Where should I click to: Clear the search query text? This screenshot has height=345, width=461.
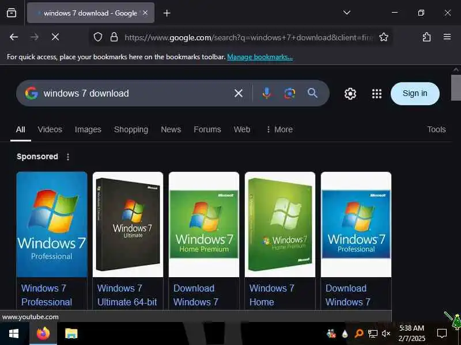click(x=239, y=93)
